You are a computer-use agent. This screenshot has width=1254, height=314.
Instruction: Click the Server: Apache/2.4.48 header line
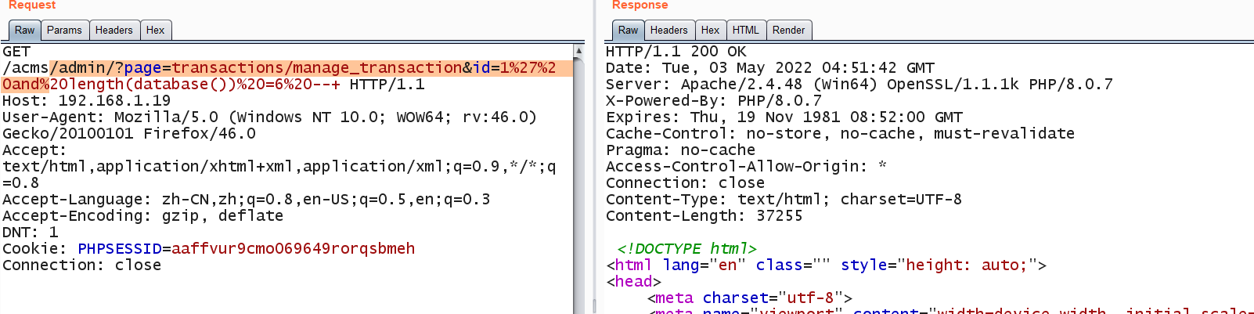859,85
